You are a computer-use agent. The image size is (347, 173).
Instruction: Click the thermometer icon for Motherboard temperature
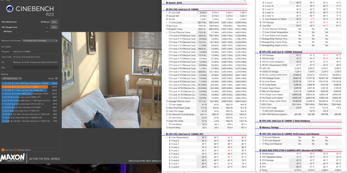click(260, 154)
